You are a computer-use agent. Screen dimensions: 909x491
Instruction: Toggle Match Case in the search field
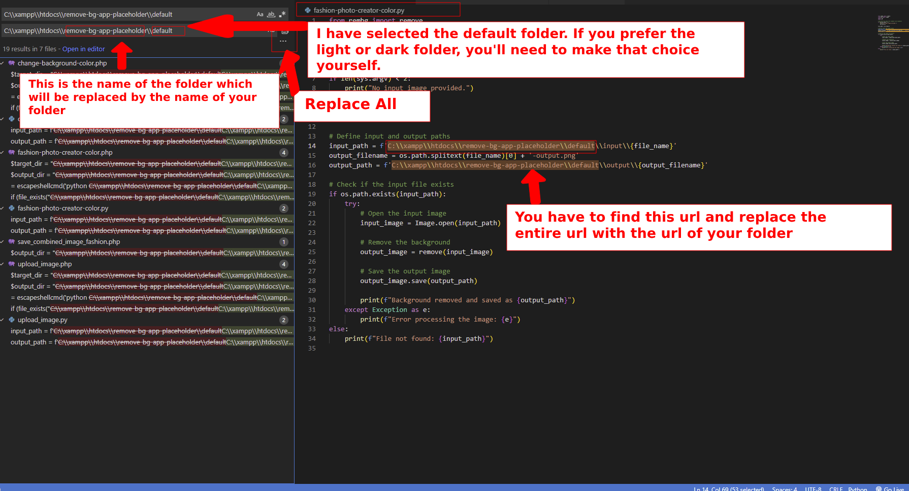point(260,14)
